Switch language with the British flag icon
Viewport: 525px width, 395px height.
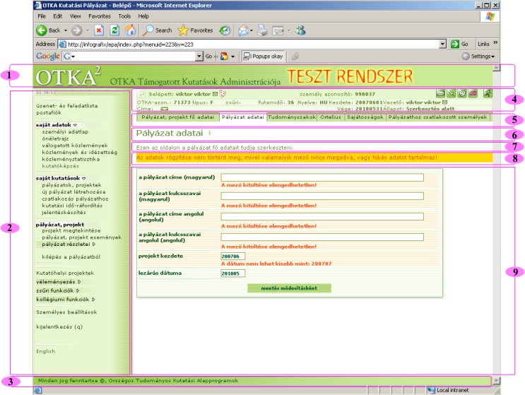point(473,93)
